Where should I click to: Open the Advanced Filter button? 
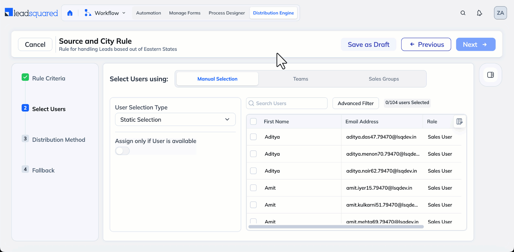[356, 103]
